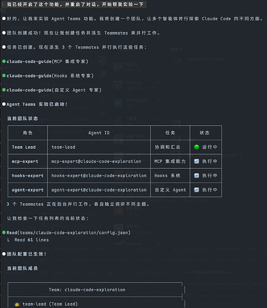Click the '进行中' status text

tap(210, 147)
